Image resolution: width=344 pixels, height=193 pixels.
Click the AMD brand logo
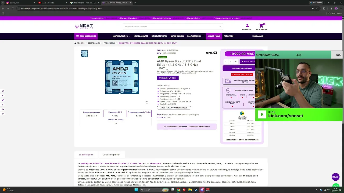211,53
